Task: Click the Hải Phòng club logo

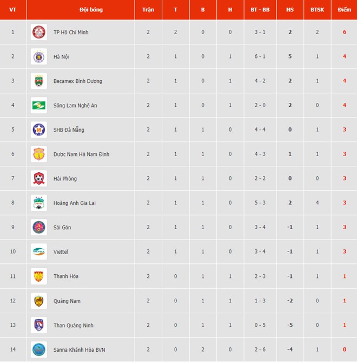Action: (39, 178)
